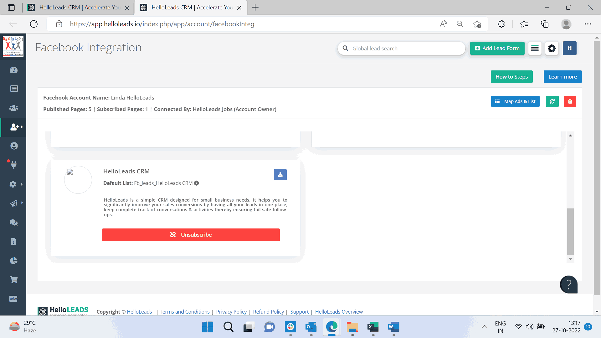Viewport: 601px width, 338px height.
Task: Open HelloLeads Overview link
Action: click(x=339, y=312)
